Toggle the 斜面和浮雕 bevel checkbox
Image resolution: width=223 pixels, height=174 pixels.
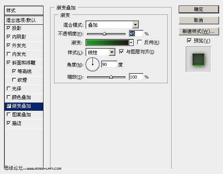point(9,62)
